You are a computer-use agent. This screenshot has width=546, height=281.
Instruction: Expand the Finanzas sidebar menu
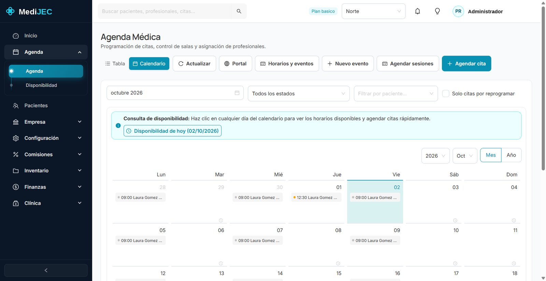pos(46,187)
